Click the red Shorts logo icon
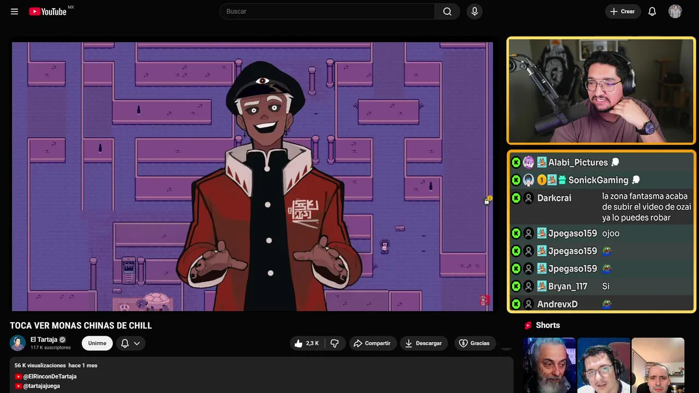 tap(528, 325)
